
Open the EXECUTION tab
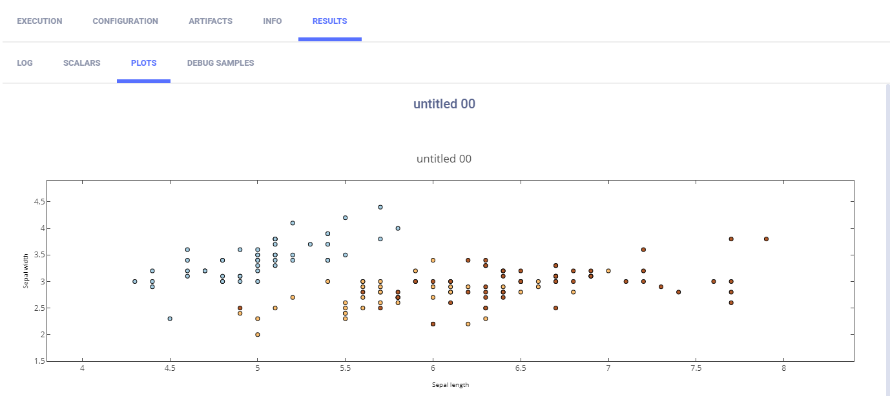(39, 21)
